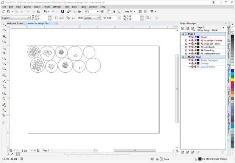
Task: Select the Crop tool in the toolbox
Action: [4, 36]
